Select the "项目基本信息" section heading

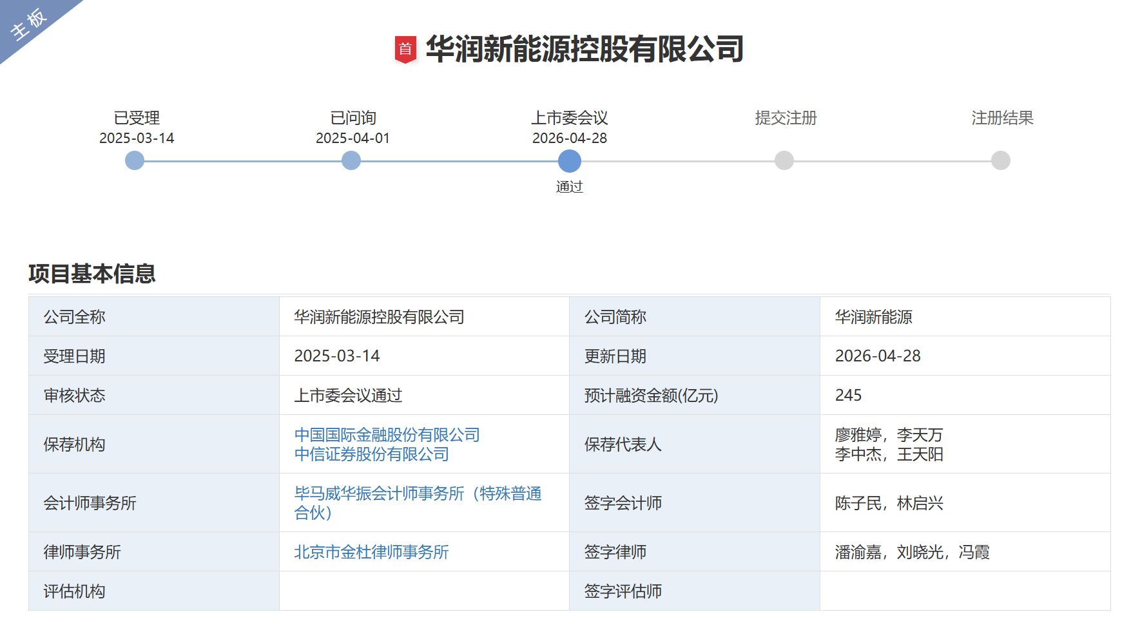(92, 274)
